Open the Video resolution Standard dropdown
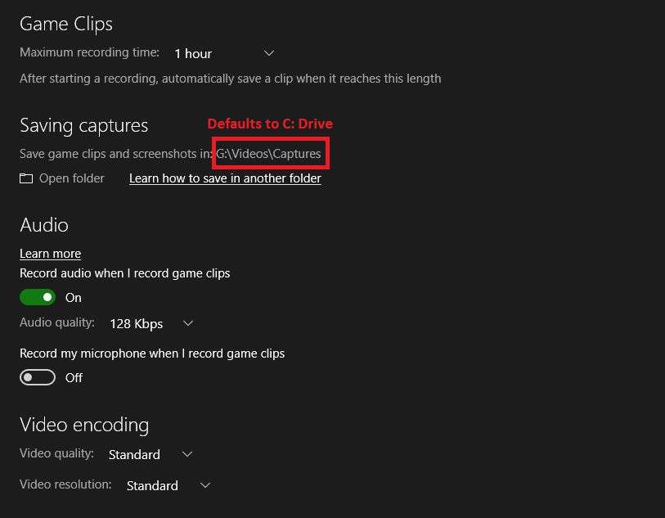 click(168, 485)
